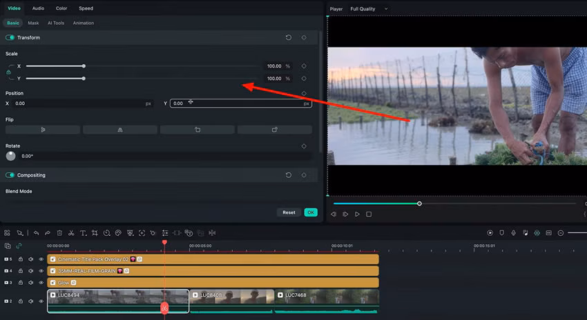Open the speed clock tool

(x=106, y=233)
